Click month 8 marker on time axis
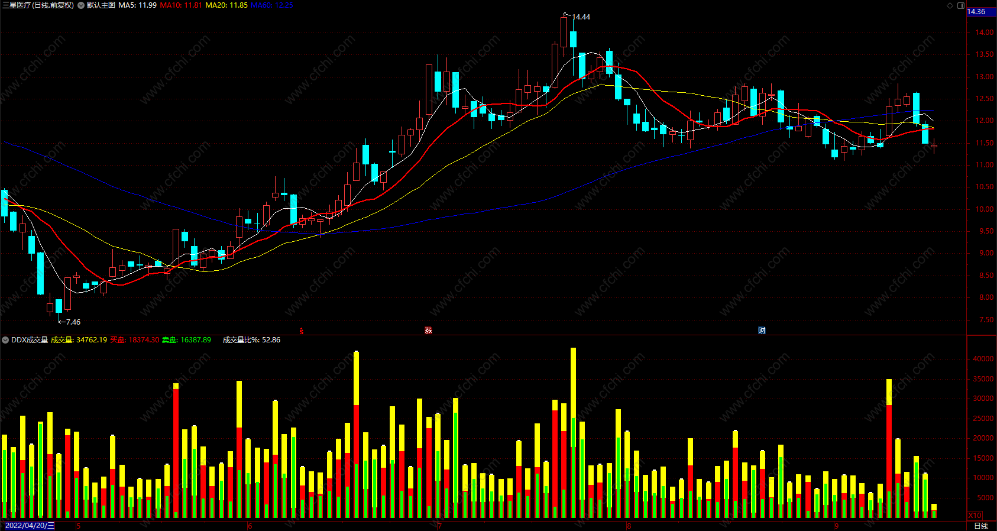This screenshot has width=997, height=531. [629, 526]
